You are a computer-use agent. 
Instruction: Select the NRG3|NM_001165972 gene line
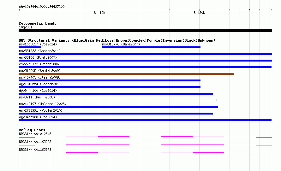point(145,145)
